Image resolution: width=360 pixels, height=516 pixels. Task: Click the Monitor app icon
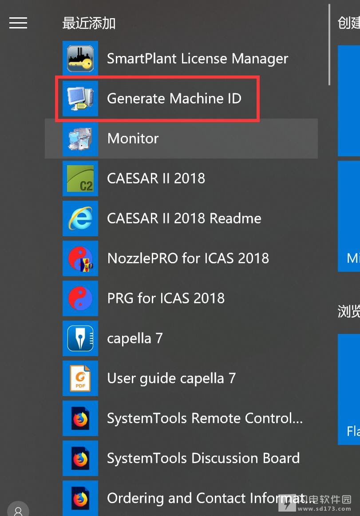point(80,139)
